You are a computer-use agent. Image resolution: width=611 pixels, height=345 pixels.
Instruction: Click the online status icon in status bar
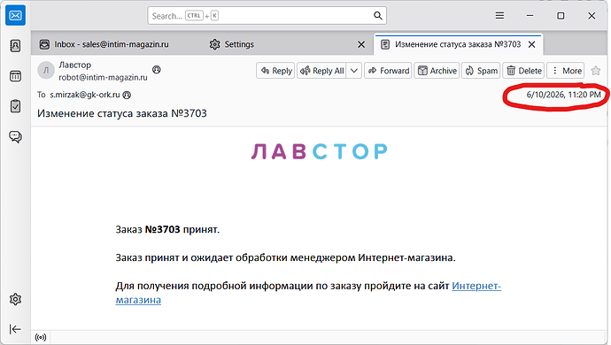point(41,337)
